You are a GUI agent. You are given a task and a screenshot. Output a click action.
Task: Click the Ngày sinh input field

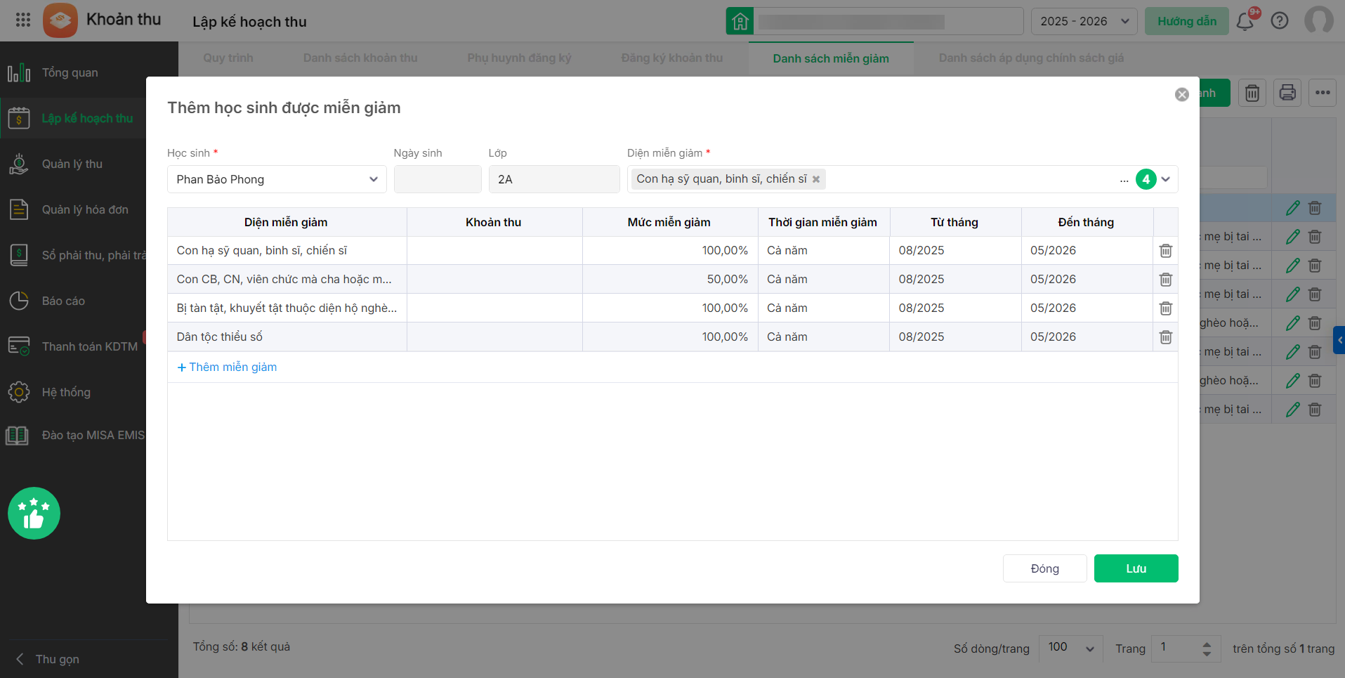438,179
